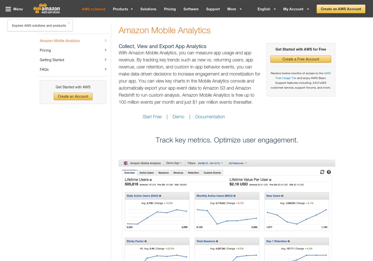Open the Demo App dropdown
This screenshot has width=373, height=261.
174,163
